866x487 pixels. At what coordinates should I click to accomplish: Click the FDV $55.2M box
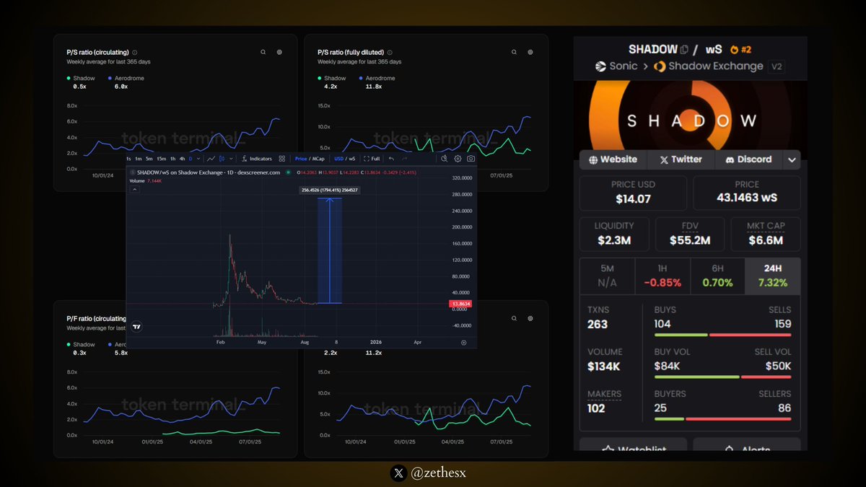click(690, 234)
